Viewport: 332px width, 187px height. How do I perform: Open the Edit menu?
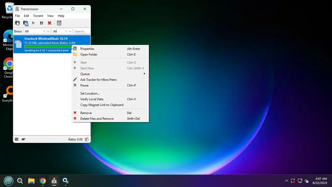pyautogui.click(x=26, y=16)
